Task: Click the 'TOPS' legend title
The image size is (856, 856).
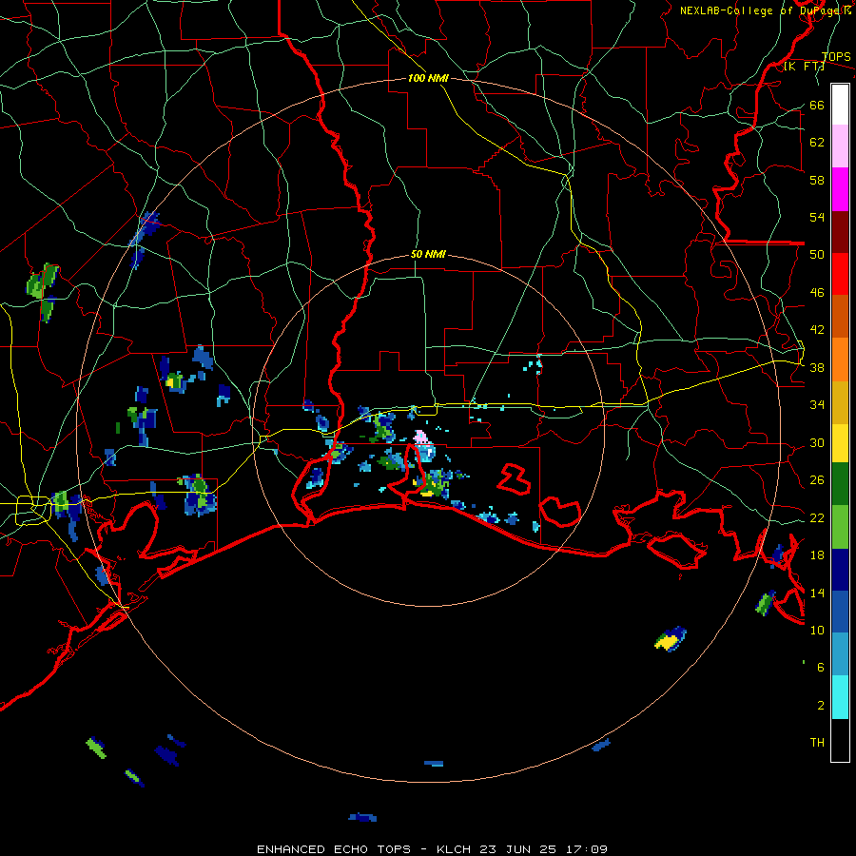Action: [x=836, y=56]
